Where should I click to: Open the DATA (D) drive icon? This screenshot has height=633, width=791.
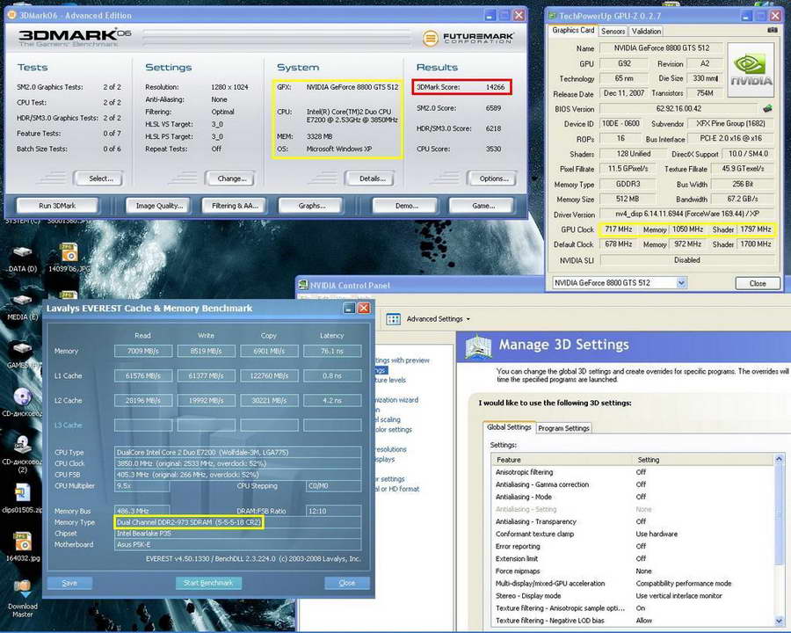(x=22, y=251)
